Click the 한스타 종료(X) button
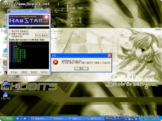Viewport: 162px width, 121px height. [41, 35]
